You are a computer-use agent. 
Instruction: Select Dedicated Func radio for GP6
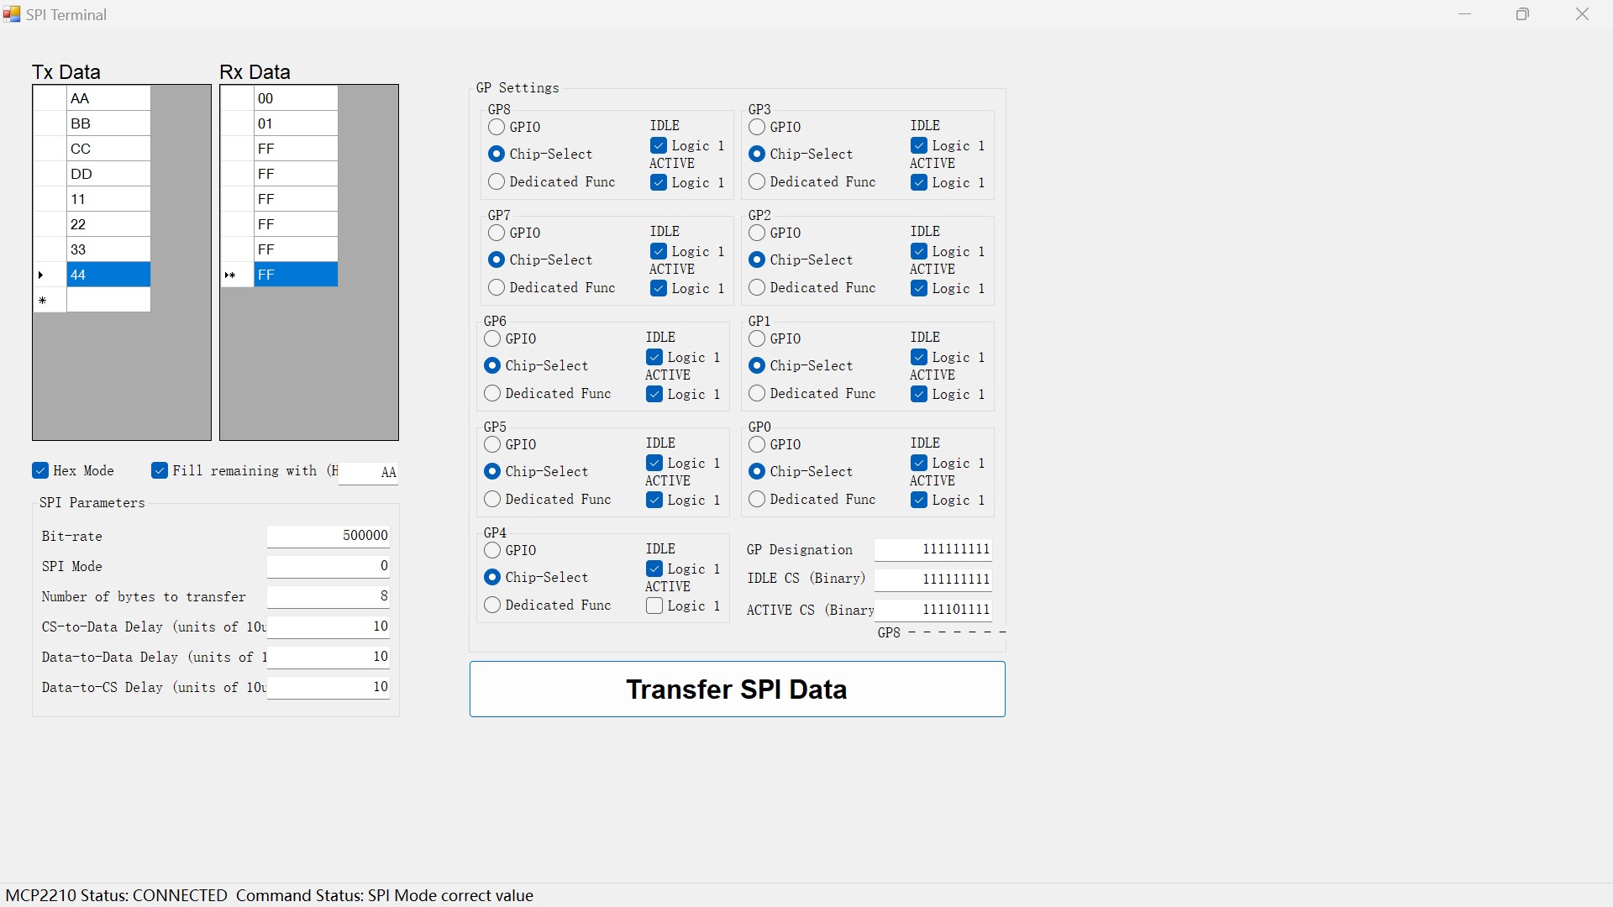click(x=492, y=393)
